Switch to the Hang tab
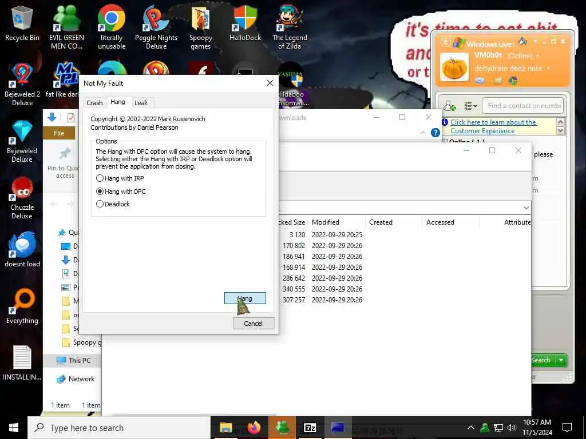The width and height of the screenshot is (586, 439). 118,102
